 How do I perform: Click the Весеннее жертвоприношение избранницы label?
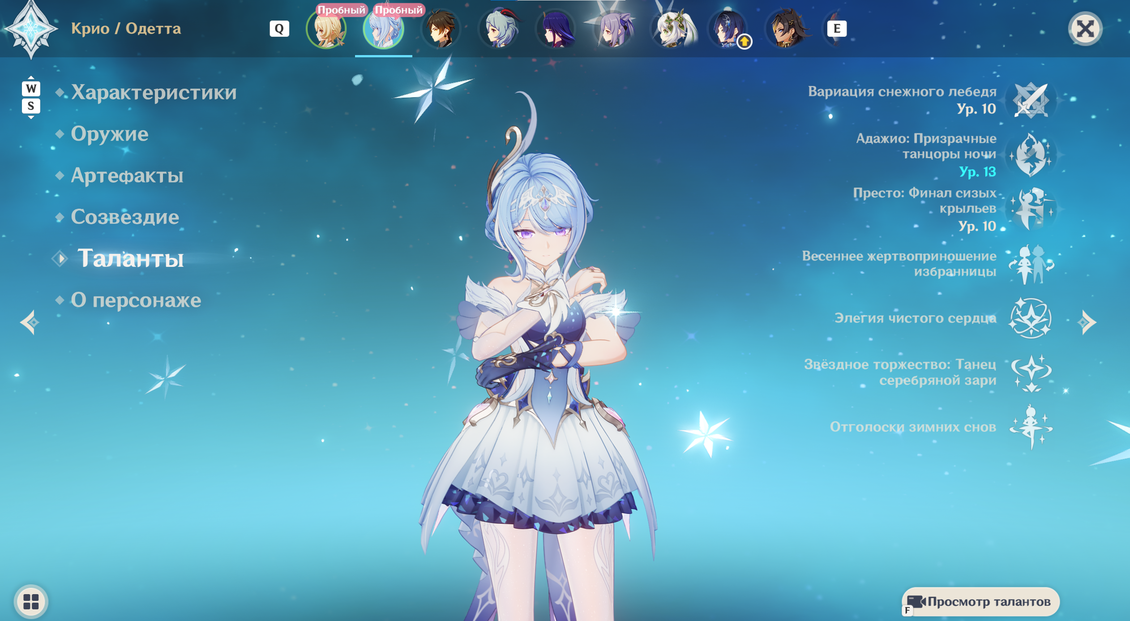(x=899, y=264)
